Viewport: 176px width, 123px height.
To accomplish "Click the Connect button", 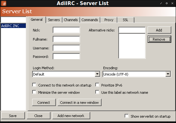I will click(44, 103).
